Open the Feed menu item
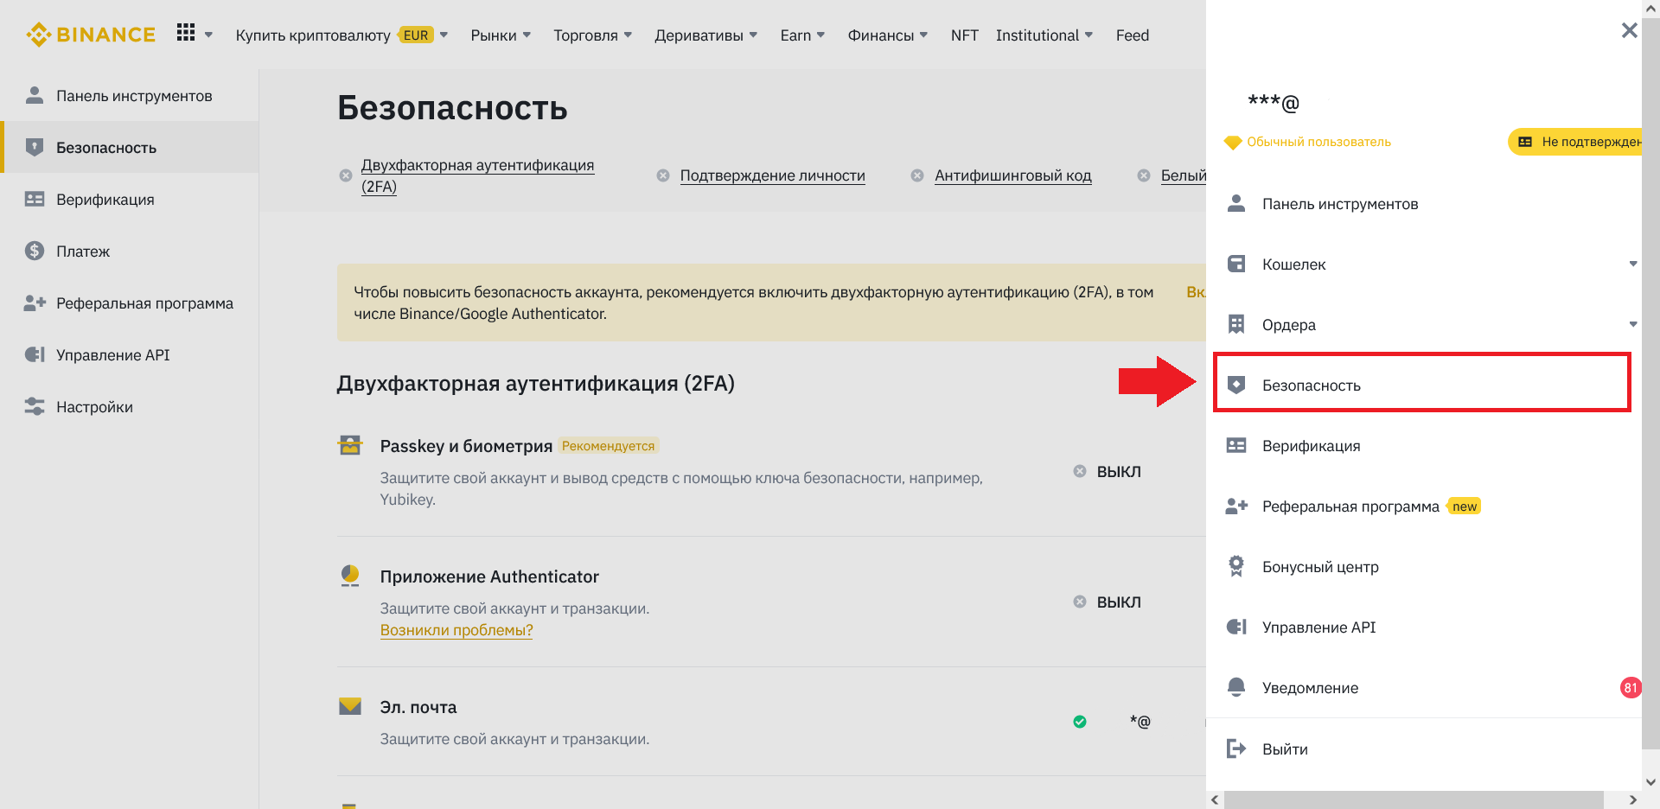 [1133, 35]
